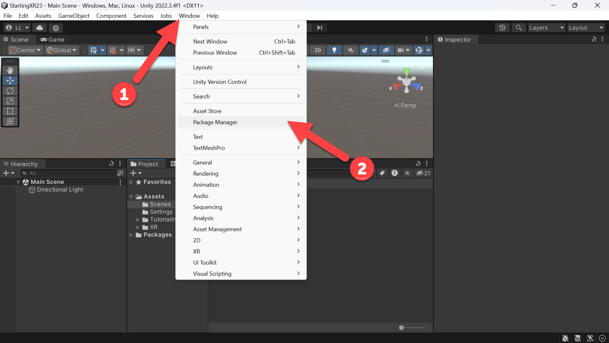Image resolution: width=609 pixels, height=343 pixels.
Task: Click the Hierarchy search field
Action: pos(69,173)
